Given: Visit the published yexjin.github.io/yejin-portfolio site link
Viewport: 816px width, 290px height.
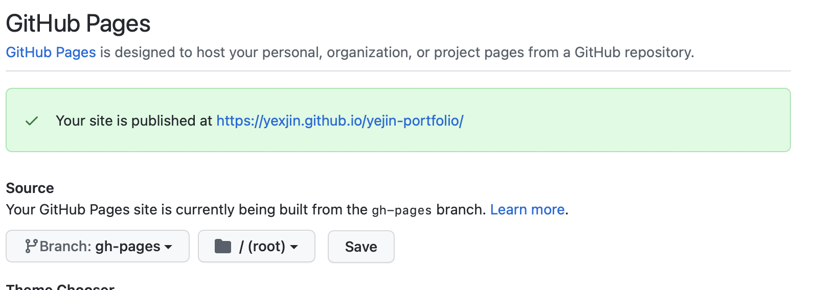Looking at the screenshot, I should tap(339, 120).
